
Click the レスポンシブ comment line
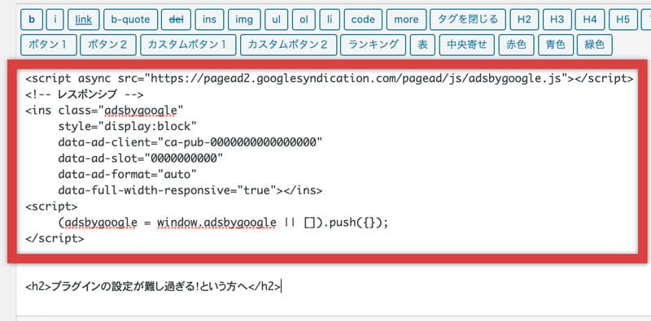point(85,94)
